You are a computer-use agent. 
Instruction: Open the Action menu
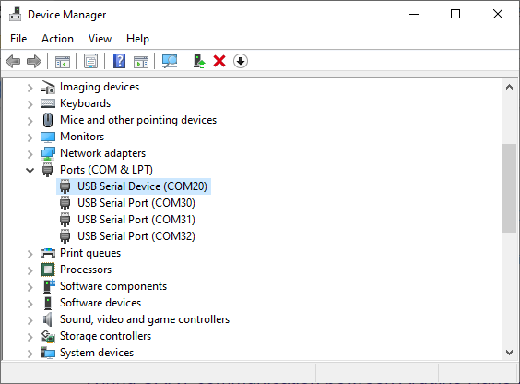(x=57, y=39)
